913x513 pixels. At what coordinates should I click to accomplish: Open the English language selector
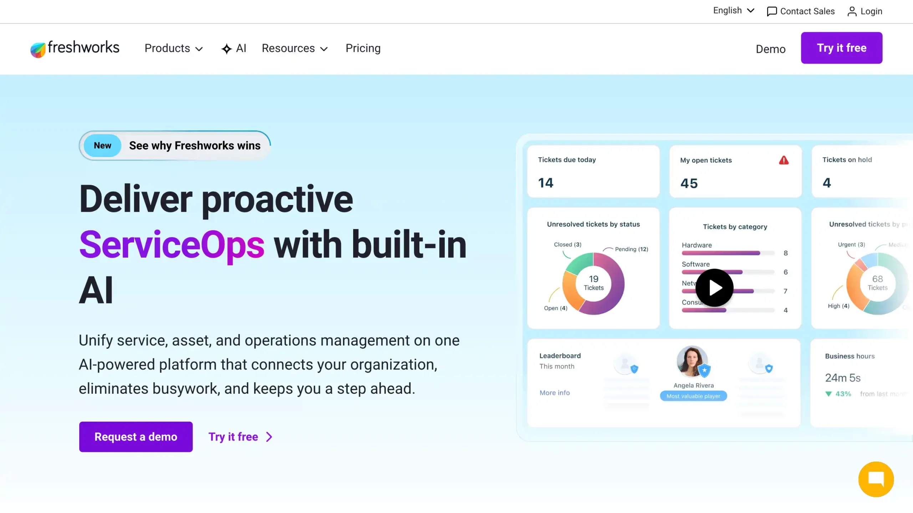click(734, 11)
